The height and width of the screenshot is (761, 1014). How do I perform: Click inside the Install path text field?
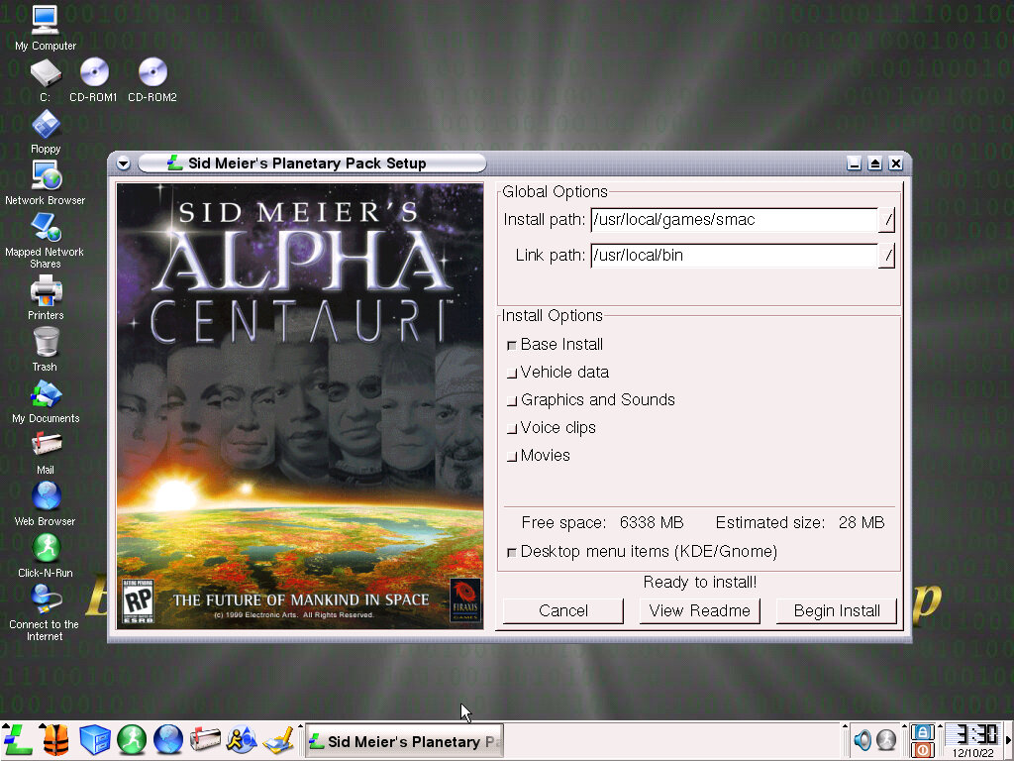(733, 220)
